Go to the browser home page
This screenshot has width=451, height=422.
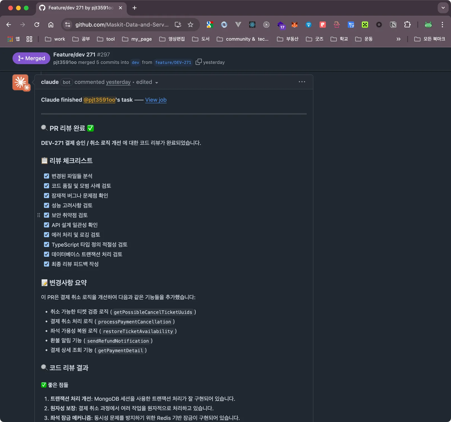51,25
